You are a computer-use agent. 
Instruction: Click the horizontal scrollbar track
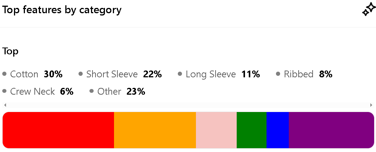point(188,105)
